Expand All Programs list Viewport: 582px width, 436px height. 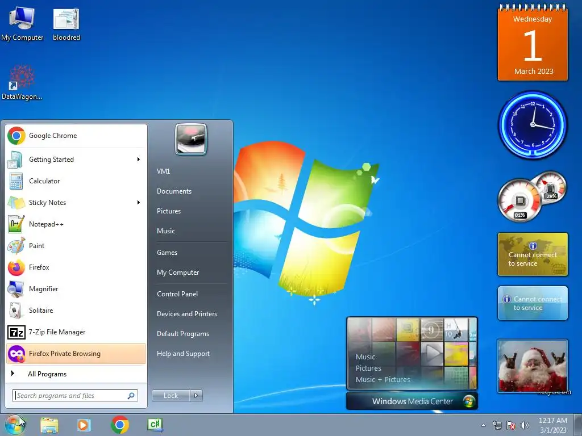pos(76,374)
